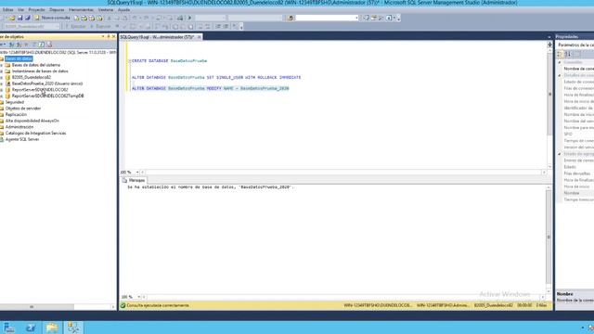Click the Analysis Services XMLA query icon
Viewport: 594px width, 334px height.
pyautogui.click(x=99, y=18)
